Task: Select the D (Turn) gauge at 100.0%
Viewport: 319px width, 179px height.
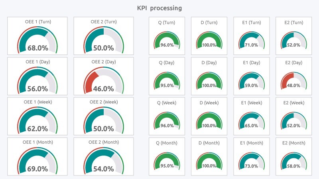Action: (209, 40)
